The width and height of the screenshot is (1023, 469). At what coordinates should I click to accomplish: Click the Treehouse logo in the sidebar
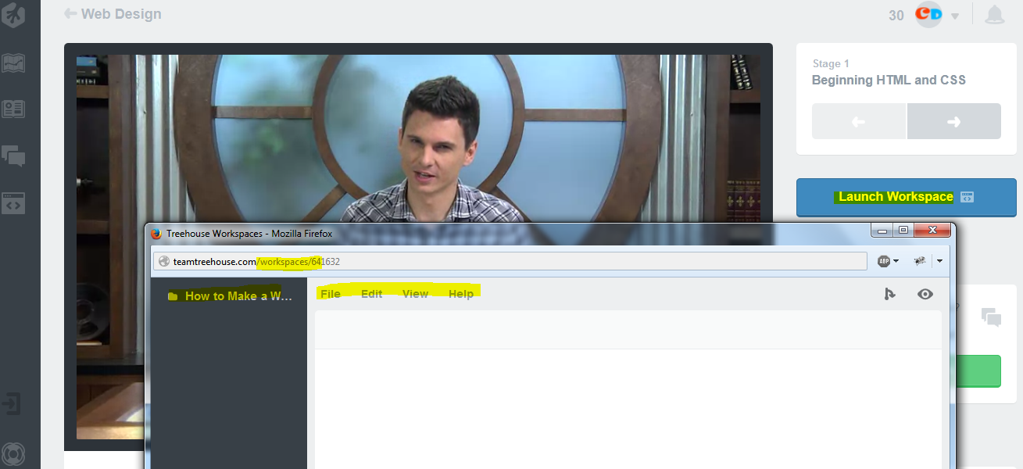(13, 14)
